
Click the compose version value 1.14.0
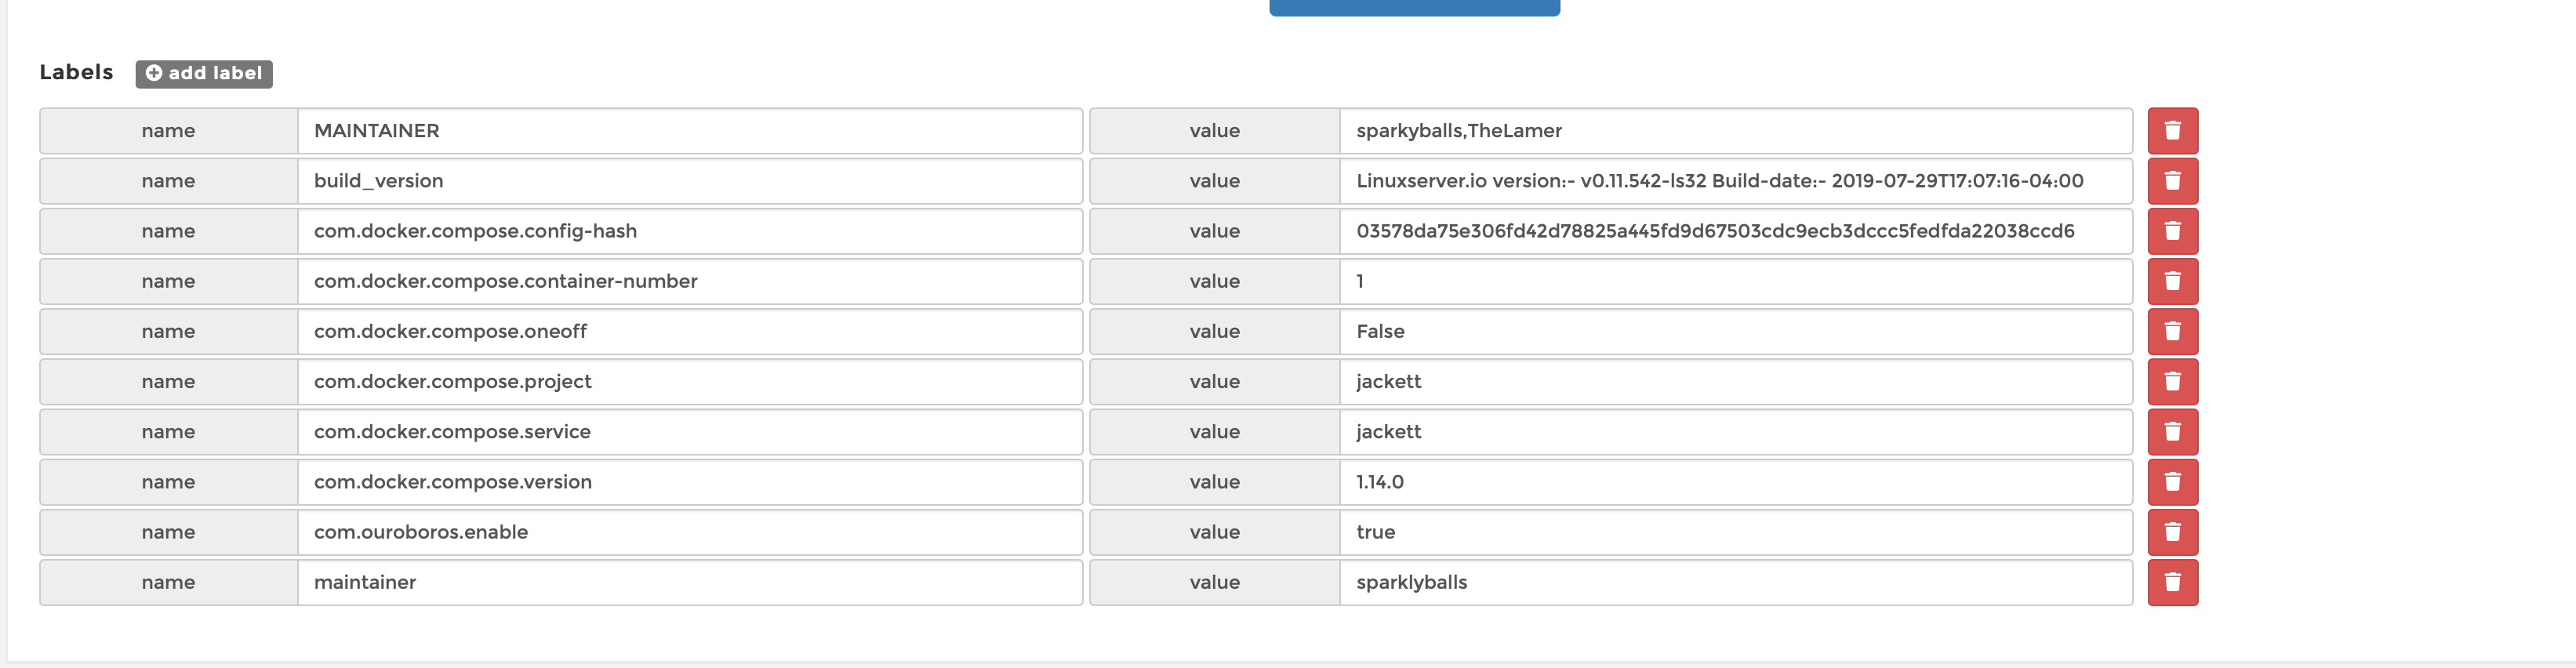[1735, 481]
